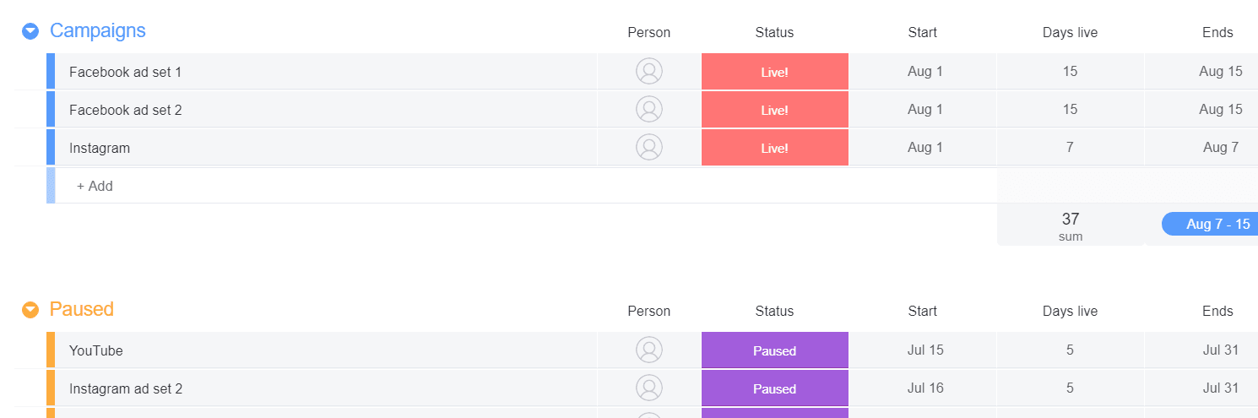
Task: Open person avatar in Instagram row
Action: [649, 148]
